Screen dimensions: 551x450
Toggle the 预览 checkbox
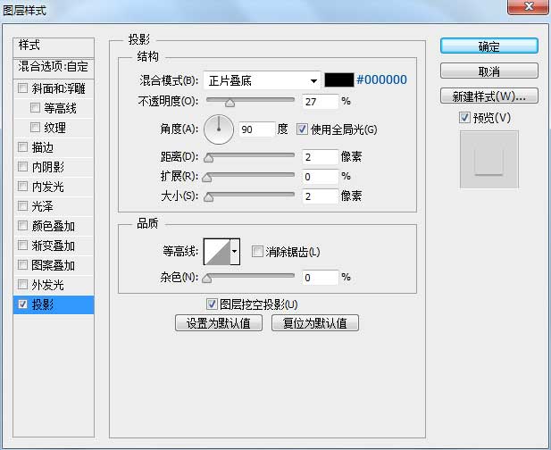[x=464, y=117]
